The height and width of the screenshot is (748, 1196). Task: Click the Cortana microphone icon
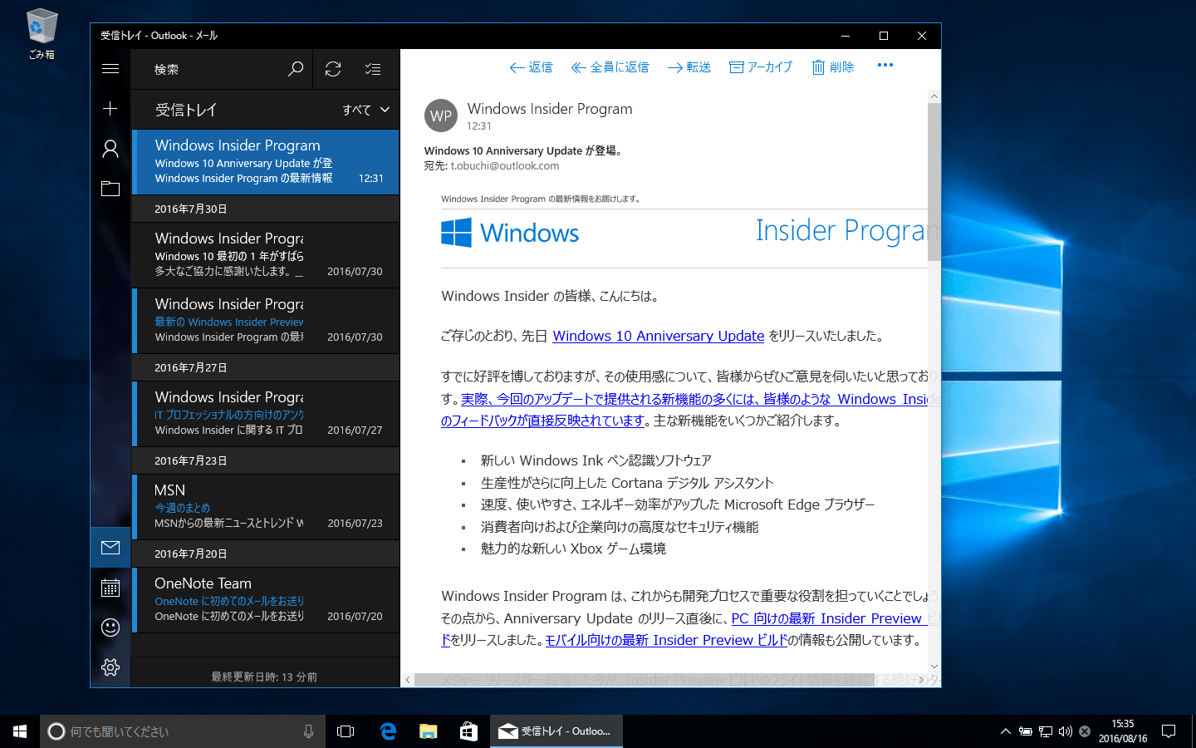tap(308, 731)
